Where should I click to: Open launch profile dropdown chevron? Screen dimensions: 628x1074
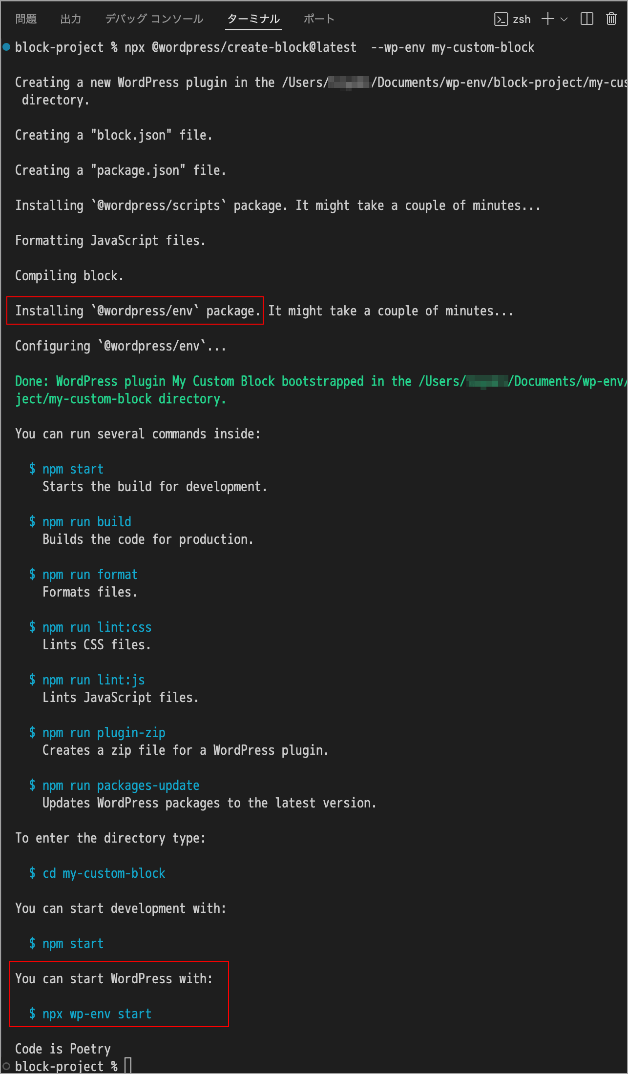(x=564, y=19)
